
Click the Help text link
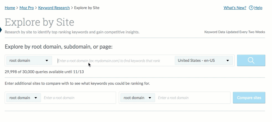click(x=258, y=8)
